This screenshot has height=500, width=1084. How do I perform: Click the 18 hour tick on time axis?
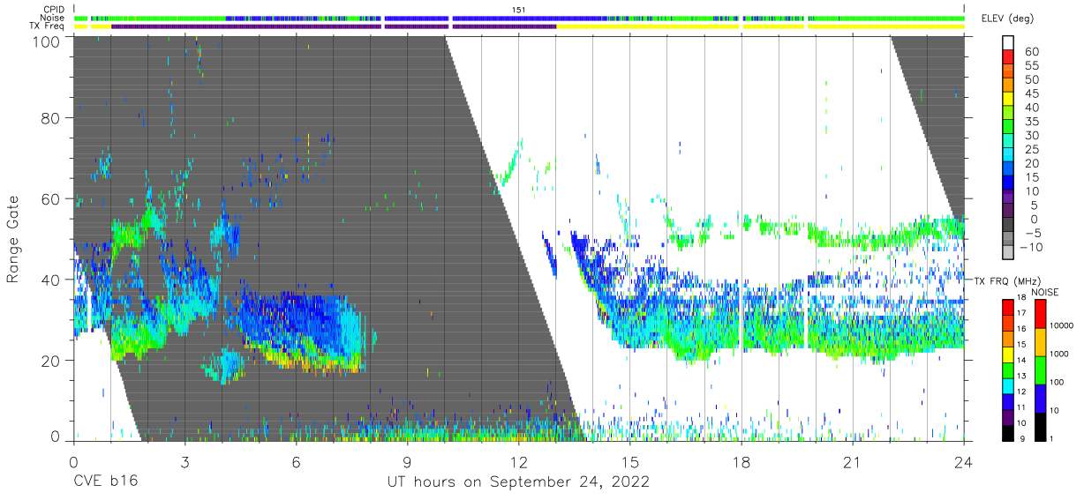pos(741,462)
